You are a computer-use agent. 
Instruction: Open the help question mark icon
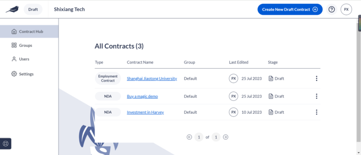click(x=331, y=9)
